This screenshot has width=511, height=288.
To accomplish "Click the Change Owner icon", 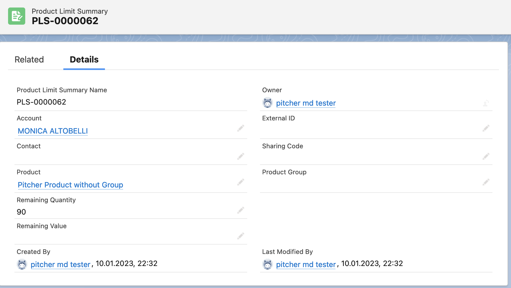I will pos(486,103).
